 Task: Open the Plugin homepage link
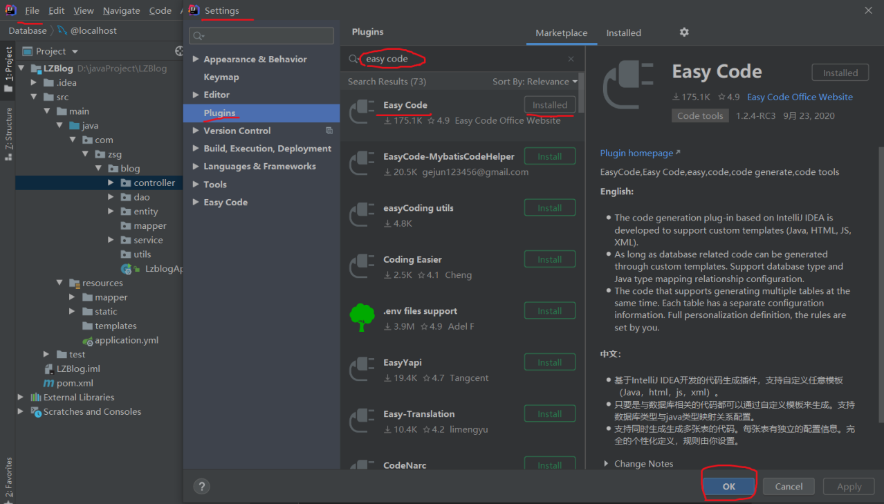coord(640,153)
